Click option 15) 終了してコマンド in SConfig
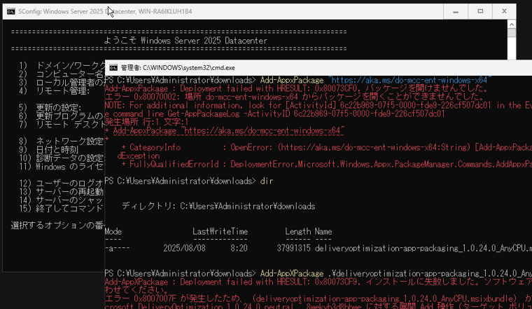The height and width of the screenshot is (309, 532). pyautogui.click(x=62, y=209)
